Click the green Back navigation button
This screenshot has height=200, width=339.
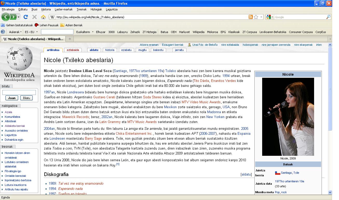[x=6, y=17]
